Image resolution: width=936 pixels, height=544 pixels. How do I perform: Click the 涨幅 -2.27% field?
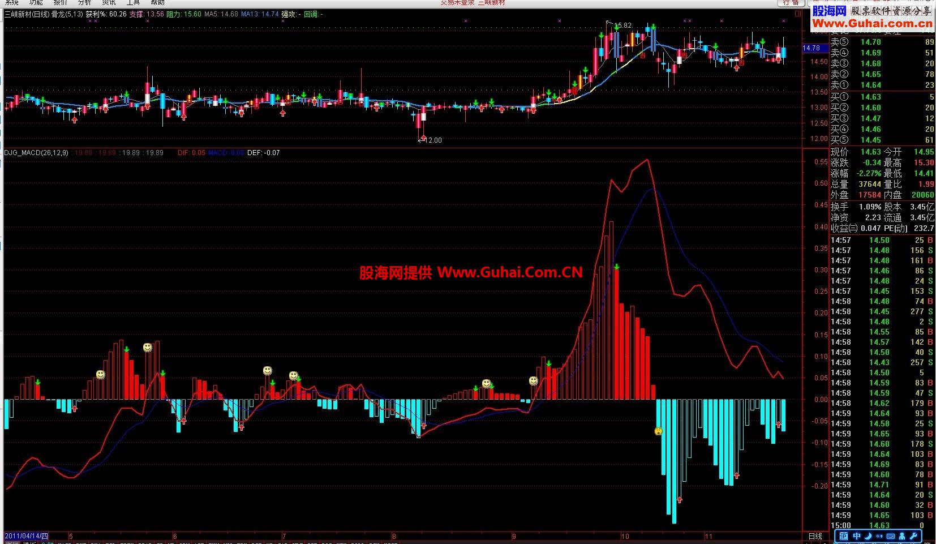pyautogui.click(x=856, y=173)
